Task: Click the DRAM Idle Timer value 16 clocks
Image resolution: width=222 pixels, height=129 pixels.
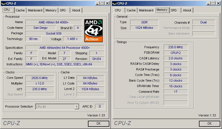Action: point(176,86)
